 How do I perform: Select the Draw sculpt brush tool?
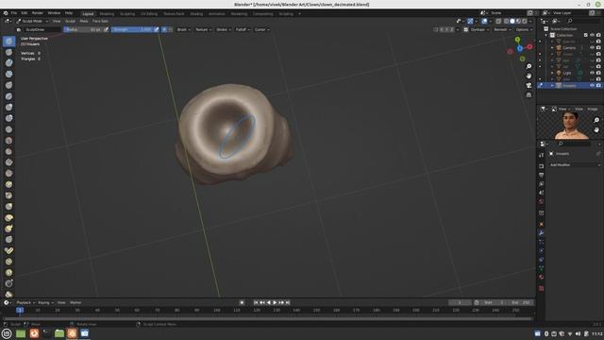tap(8, 41)
